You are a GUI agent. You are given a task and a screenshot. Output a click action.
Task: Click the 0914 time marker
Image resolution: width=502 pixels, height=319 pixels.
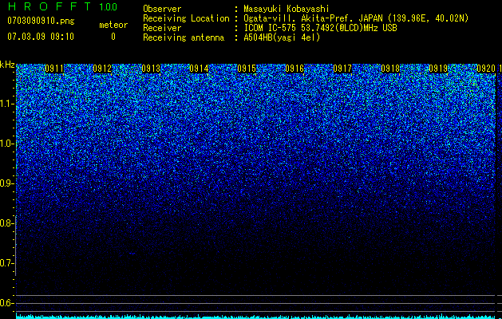tap(199, 69)
